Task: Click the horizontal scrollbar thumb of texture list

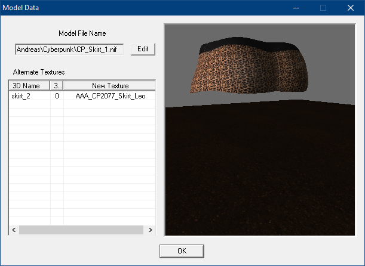Action: [x=81, y=230]
